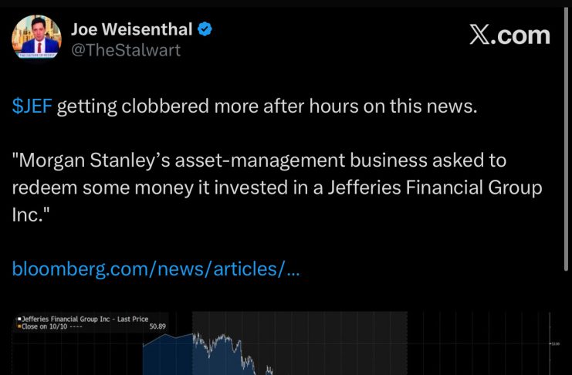Click the dark chart area left of blue fill
The width and height of the screenshot is (572, 375).
77,355
